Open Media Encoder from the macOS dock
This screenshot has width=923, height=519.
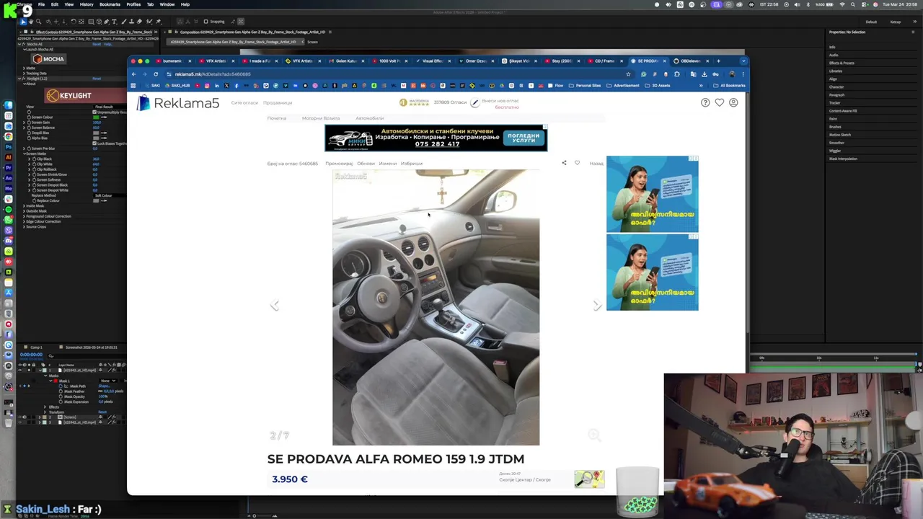(x=8, y=189)
